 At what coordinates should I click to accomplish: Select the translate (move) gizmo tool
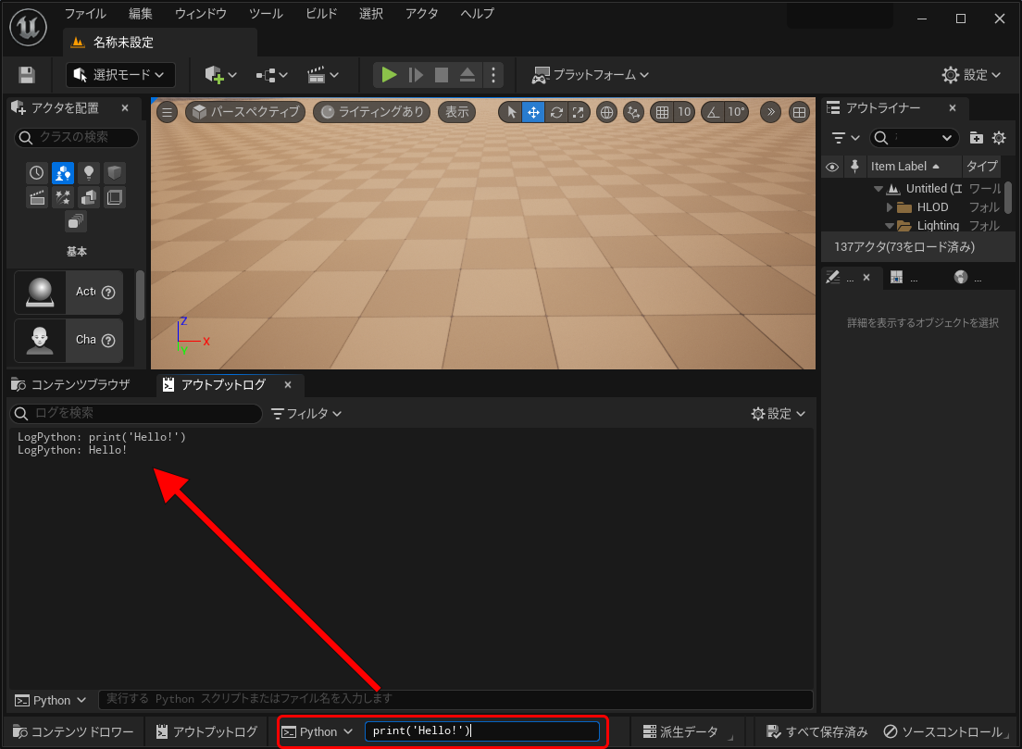click(x=533, y=112)
